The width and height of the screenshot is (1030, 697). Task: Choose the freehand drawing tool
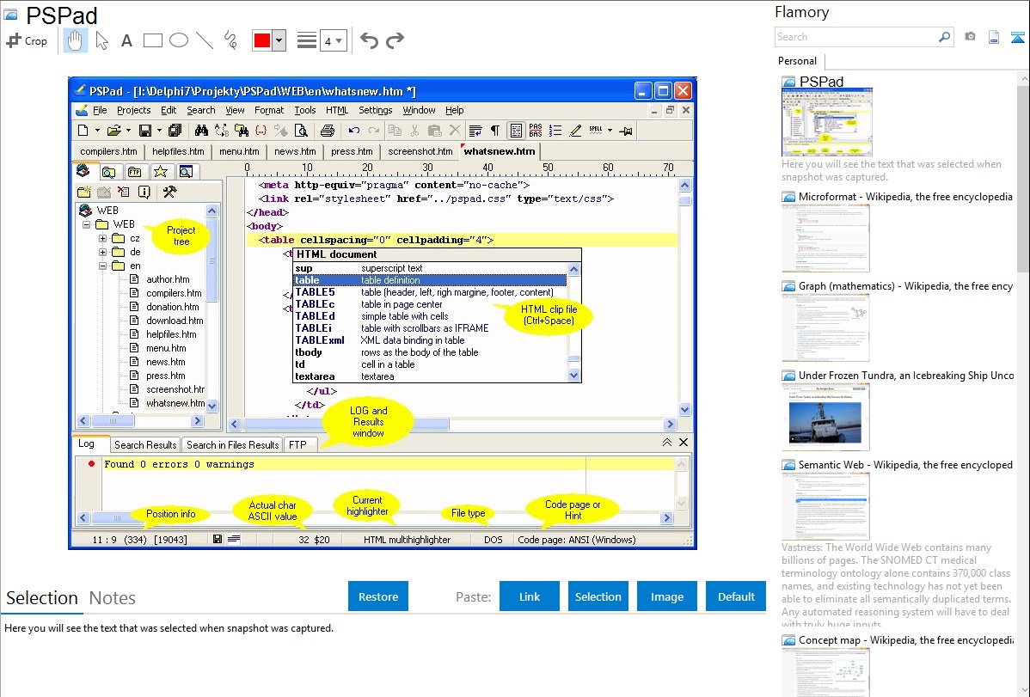pyautogui.click(x=230, y=40)
